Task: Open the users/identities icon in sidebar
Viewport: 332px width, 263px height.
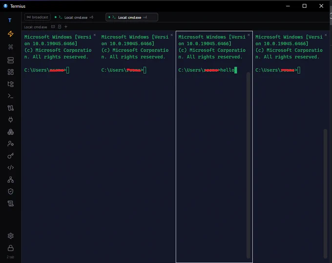Action: 11,144
